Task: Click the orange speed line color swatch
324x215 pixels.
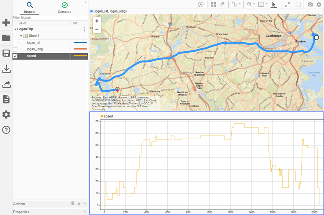Action: click(79, 56)
